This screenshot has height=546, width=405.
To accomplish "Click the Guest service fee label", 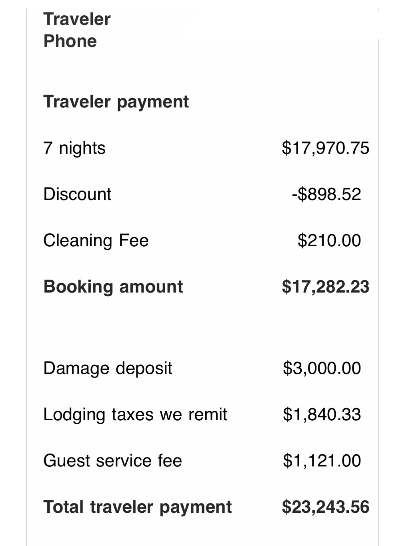I will [x=113, y=461].
